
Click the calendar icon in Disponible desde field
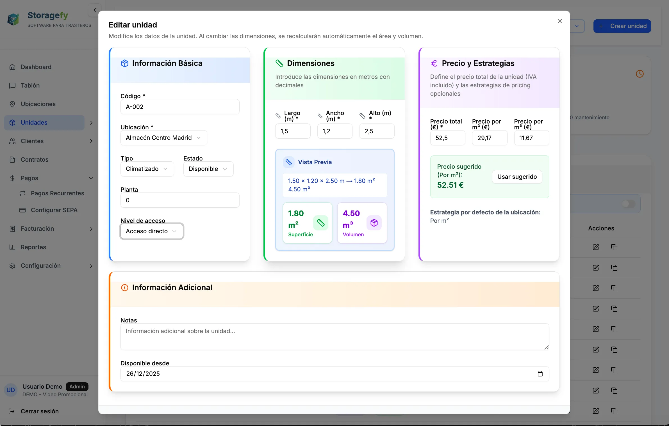tap(540, 374)
